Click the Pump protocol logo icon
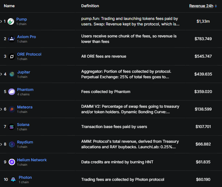The image size is (222, 187). click(x=11, y=22)
